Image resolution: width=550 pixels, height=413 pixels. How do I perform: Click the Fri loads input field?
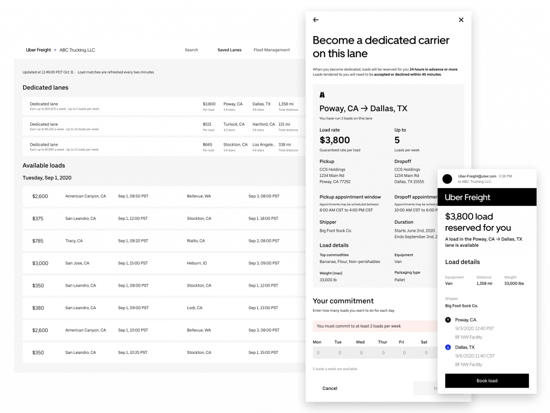[x=404, y=353]
